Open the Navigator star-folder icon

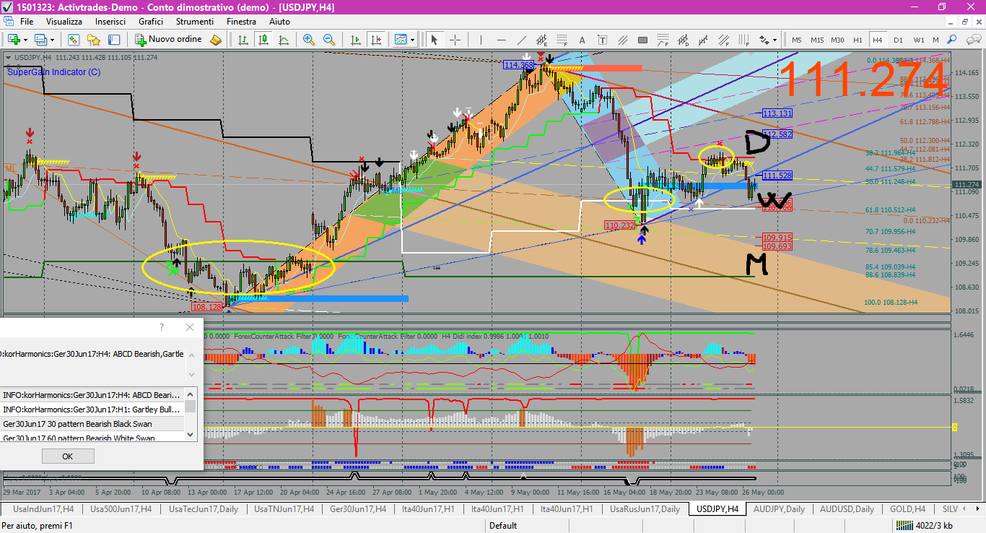click(x=94, y=40)
